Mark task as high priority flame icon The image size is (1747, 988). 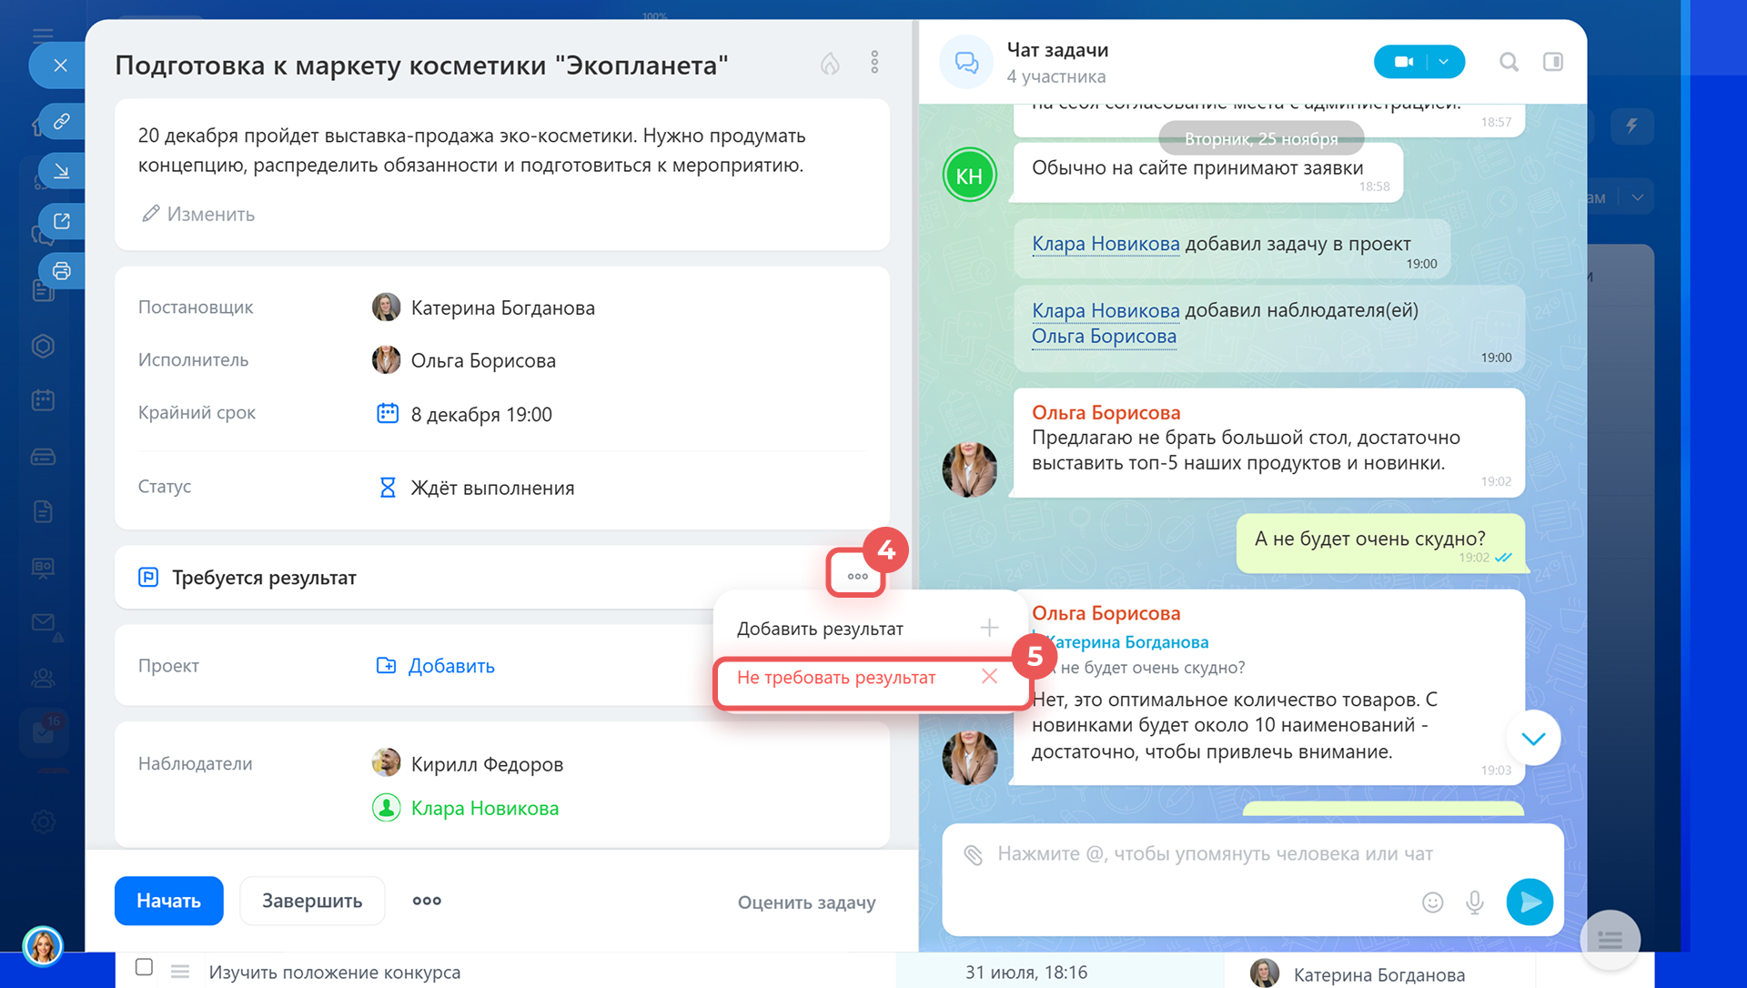tap(829, 63)
